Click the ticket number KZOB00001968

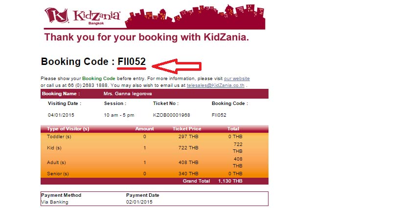point(172,115)
